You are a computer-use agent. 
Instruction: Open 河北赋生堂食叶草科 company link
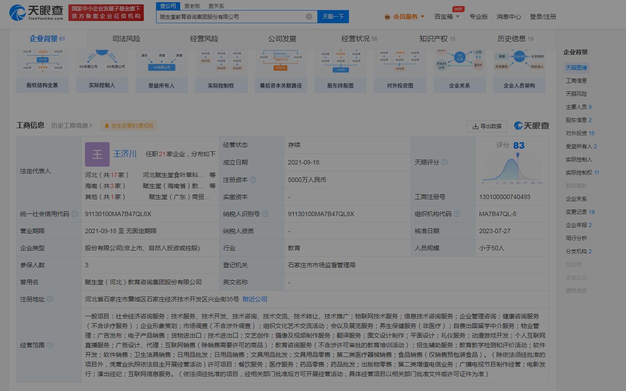pyautogui.click(x=174, y=175)
